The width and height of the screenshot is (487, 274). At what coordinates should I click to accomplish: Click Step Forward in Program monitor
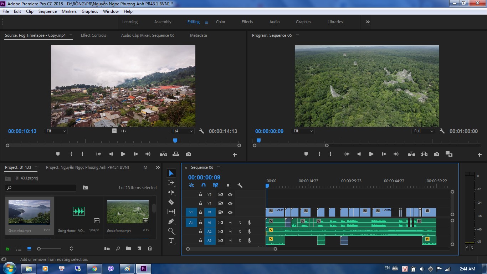[384, 154]
